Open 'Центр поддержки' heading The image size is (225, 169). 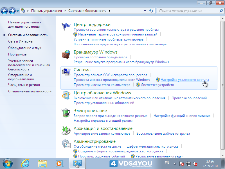click(x=92, y=25)
